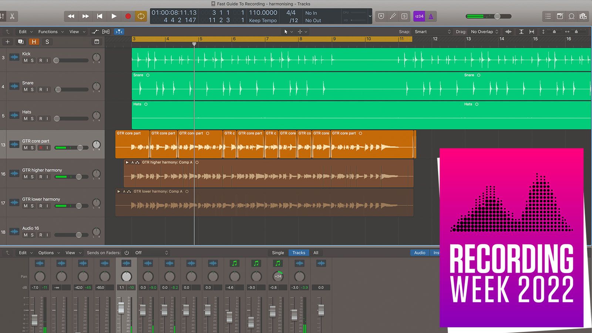The height and width of the screenshot is (333, 592).
Task: Open the Media Browser icon top right
Action: click(x=584, y=16)
